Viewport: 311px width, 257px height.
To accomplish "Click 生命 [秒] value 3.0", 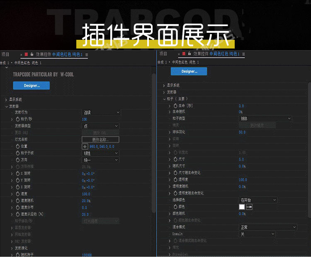I will point(241,106).
